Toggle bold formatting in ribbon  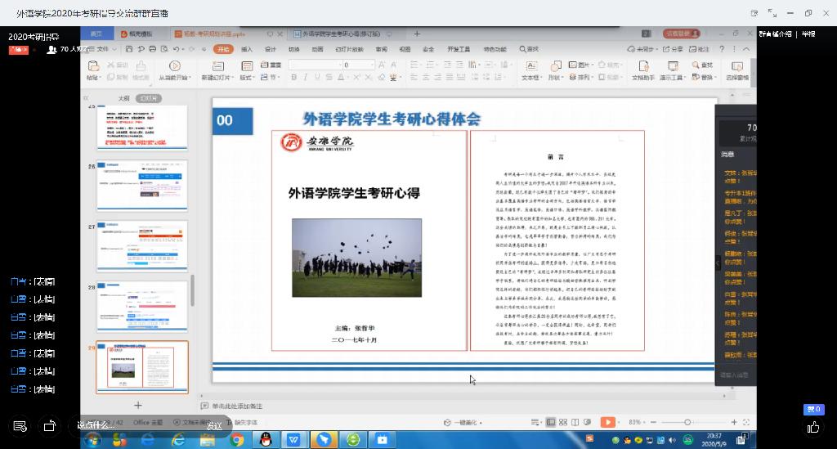(x=293, y=78)
